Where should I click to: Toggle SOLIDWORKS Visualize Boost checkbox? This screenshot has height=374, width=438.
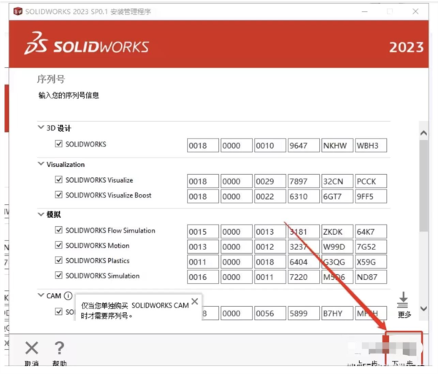pyautogui.click(x=58, y=195)
